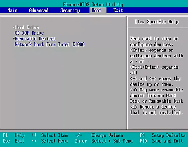Click the "Keys used to view or" help line

coord(154,39)
